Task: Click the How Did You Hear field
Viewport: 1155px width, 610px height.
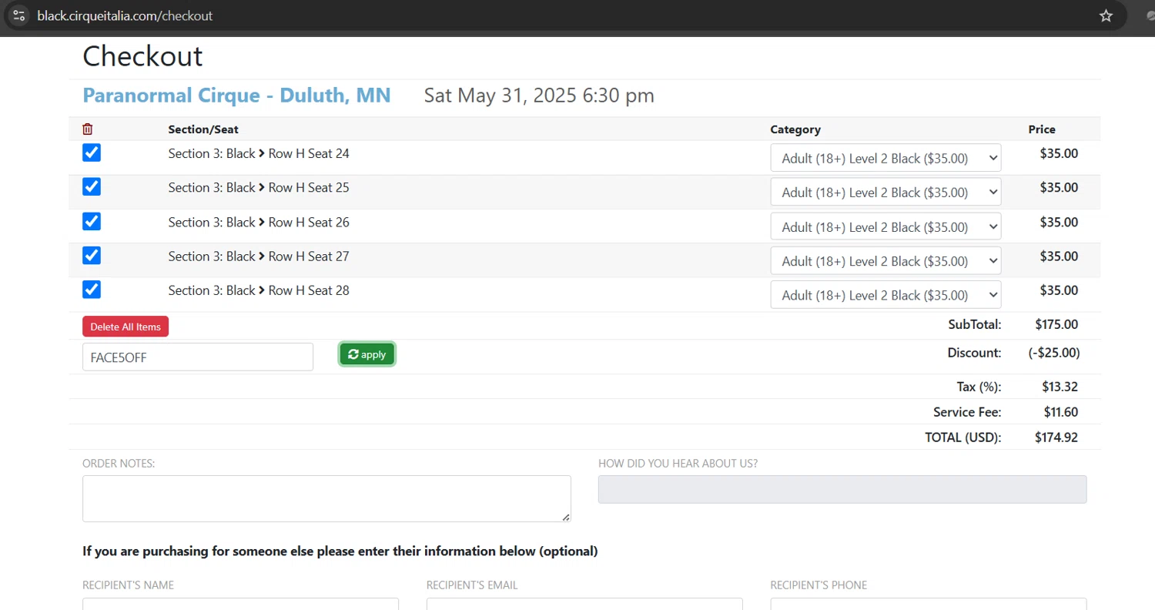Action: tap(842, 490)
